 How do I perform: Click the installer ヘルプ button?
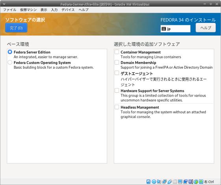coord(206,28)
